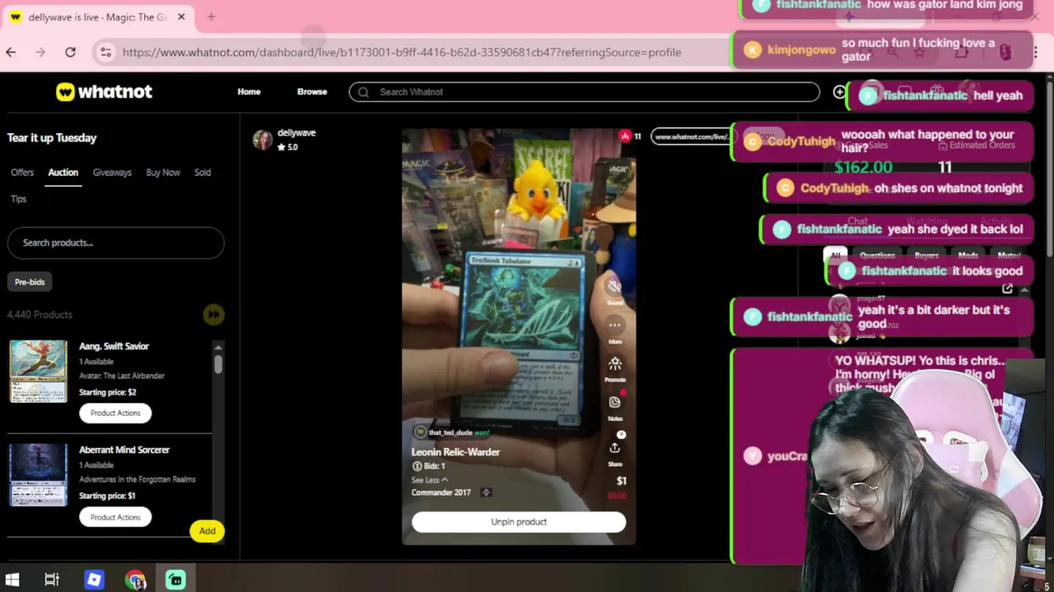Click the Leonin Relic-Warder product title

455,452
